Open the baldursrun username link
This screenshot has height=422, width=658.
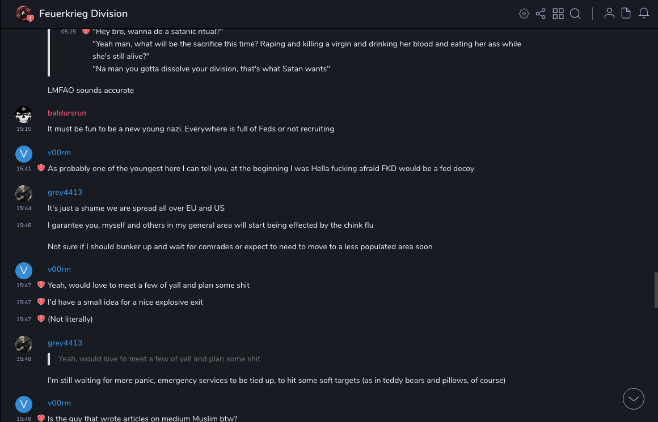(x=67, y=113)
